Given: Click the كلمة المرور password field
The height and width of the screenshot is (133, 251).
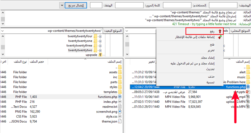Looking at the screenshot, I should 129,5.
